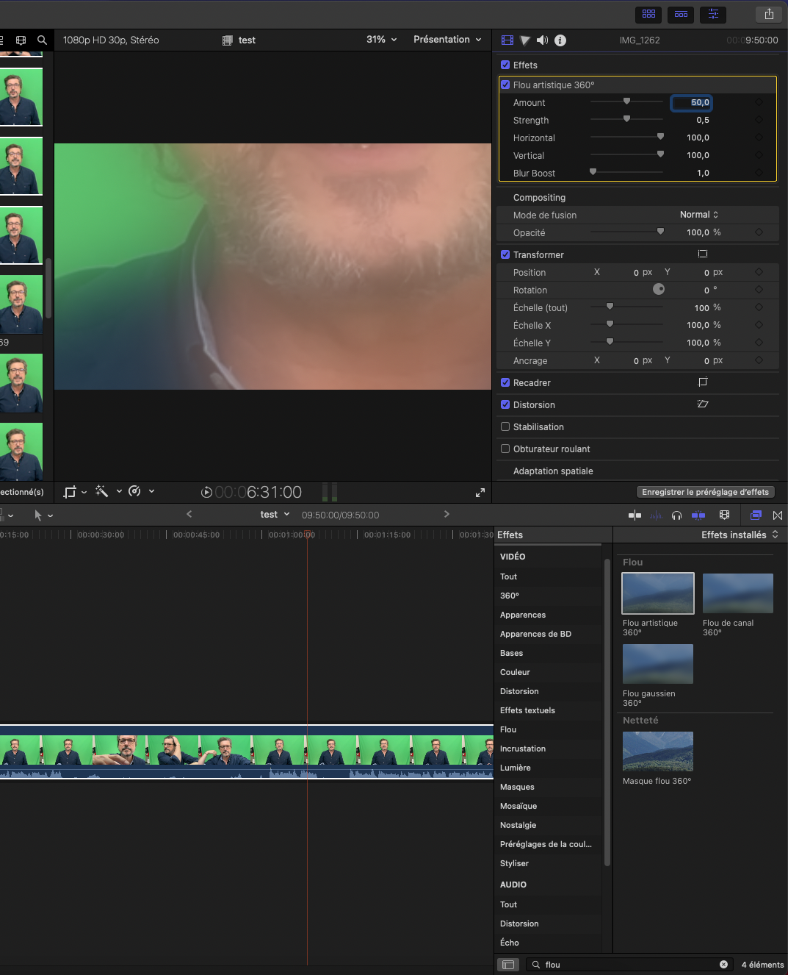Open the retiming speedometer menu

tap(141, 491)
